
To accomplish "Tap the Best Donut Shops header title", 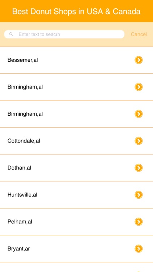I will click(76, 12).
